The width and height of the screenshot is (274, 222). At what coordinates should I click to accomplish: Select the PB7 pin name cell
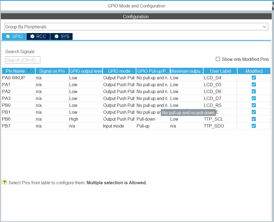pyautogui.click(x=18, y=126)
